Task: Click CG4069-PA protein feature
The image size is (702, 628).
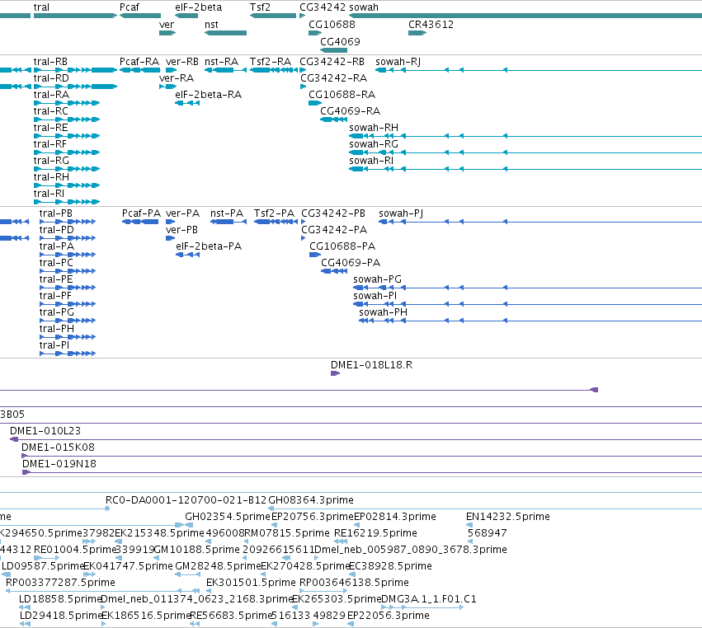Action: (334, 271)
